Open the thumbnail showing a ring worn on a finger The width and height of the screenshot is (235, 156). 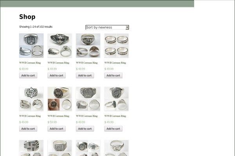[60, 99]
